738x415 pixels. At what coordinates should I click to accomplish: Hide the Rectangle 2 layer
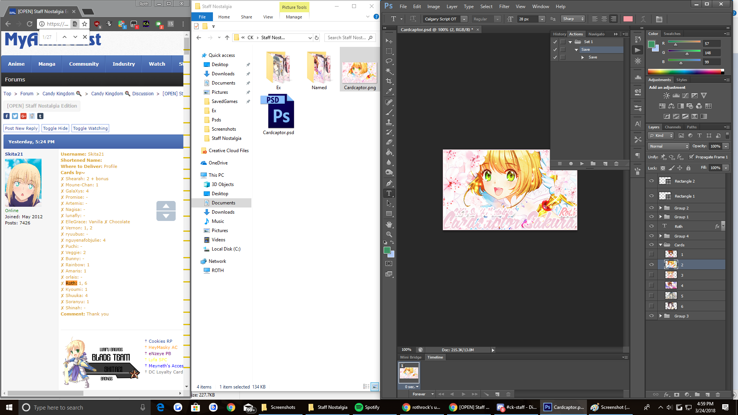(651, 181)
